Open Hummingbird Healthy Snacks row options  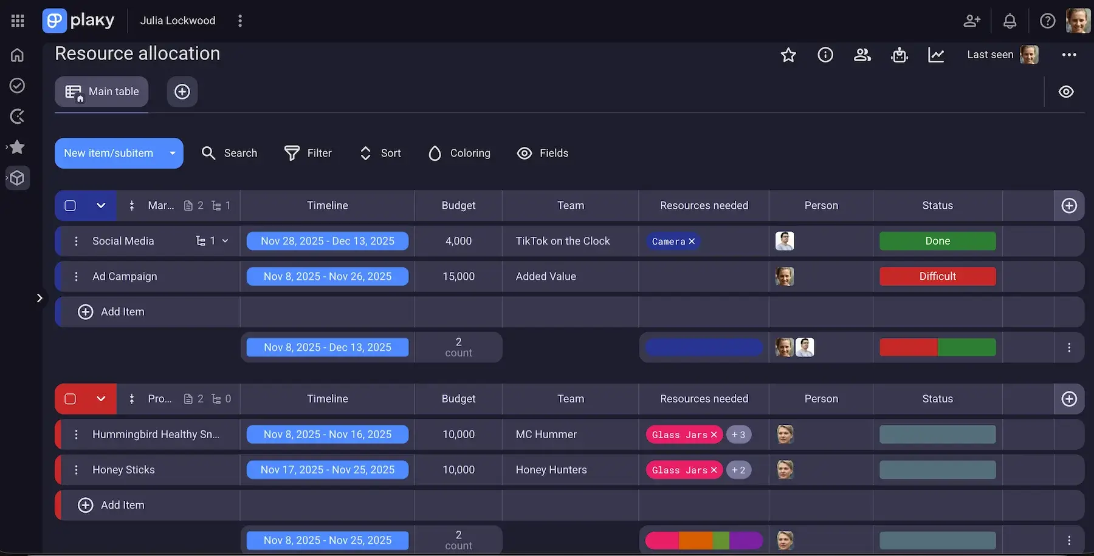coord(76,435)
